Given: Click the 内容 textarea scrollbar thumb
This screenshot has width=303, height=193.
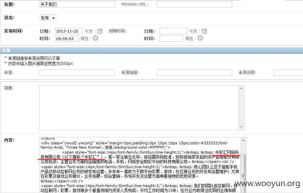Looking at the screenshot, I should 243,174.
